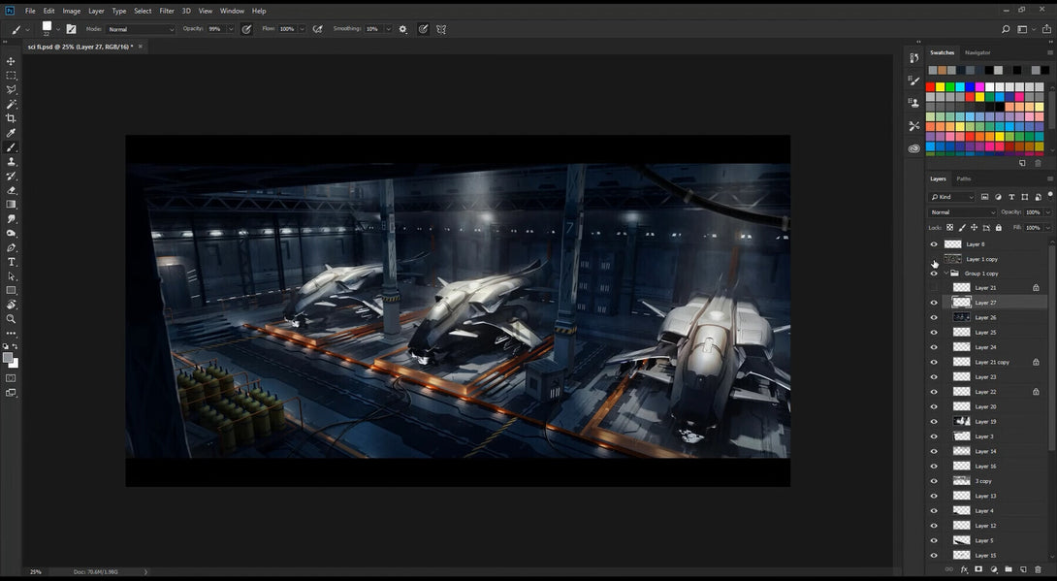Viewport: 1057px width, 581px height.
Task: Delete the selected layer with trash icon
Action: [1039, 569]
